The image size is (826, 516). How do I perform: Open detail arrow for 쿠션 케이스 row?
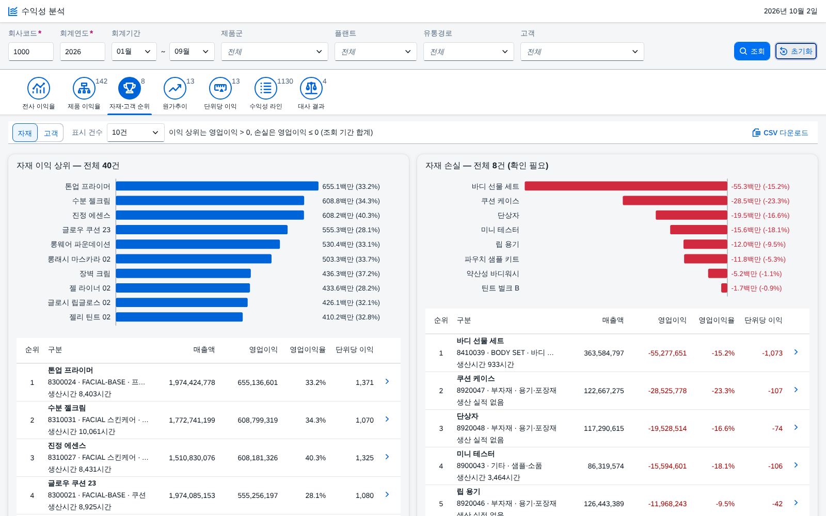(x=796, y=390)
